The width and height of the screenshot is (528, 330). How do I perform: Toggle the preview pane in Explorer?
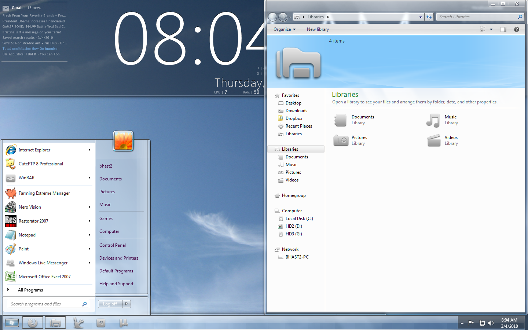503,29
